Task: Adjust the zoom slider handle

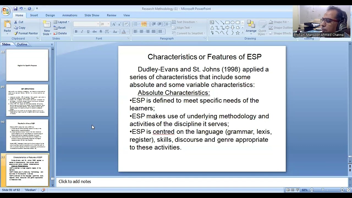Action: tap(323, 190)
